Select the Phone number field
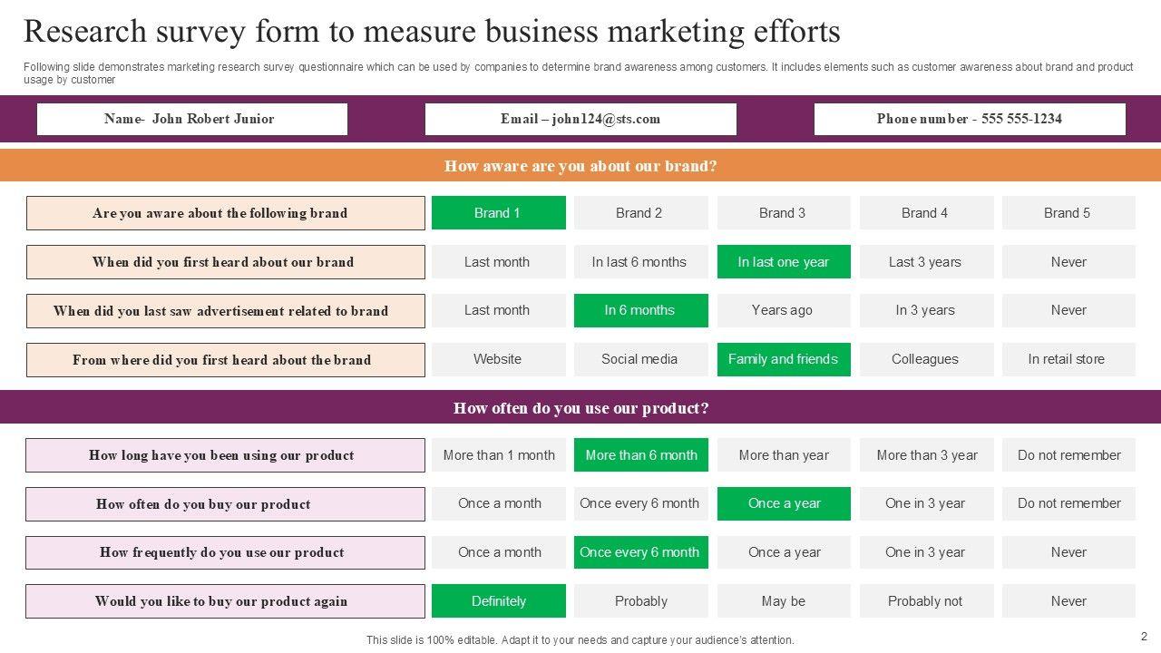This screenshot has width=1161, height=653. 969,119
